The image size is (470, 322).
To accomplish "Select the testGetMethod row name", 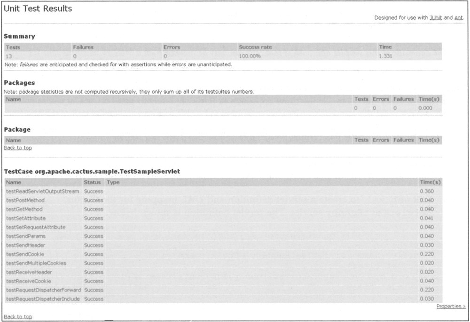I will point(24,209).
